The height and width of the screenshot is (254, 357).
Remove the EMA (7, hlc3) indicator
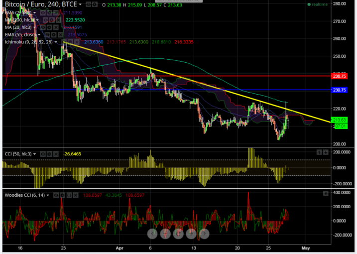(x=56, y=13)
